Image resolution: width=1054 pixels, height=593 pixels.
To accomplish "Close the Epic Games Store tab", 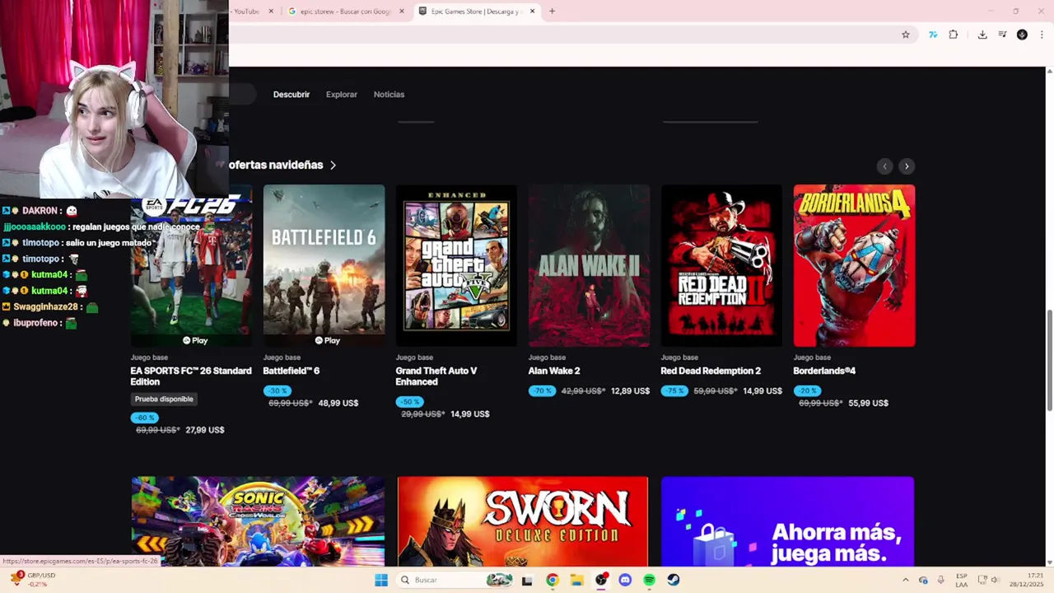I will click(532, 12).
